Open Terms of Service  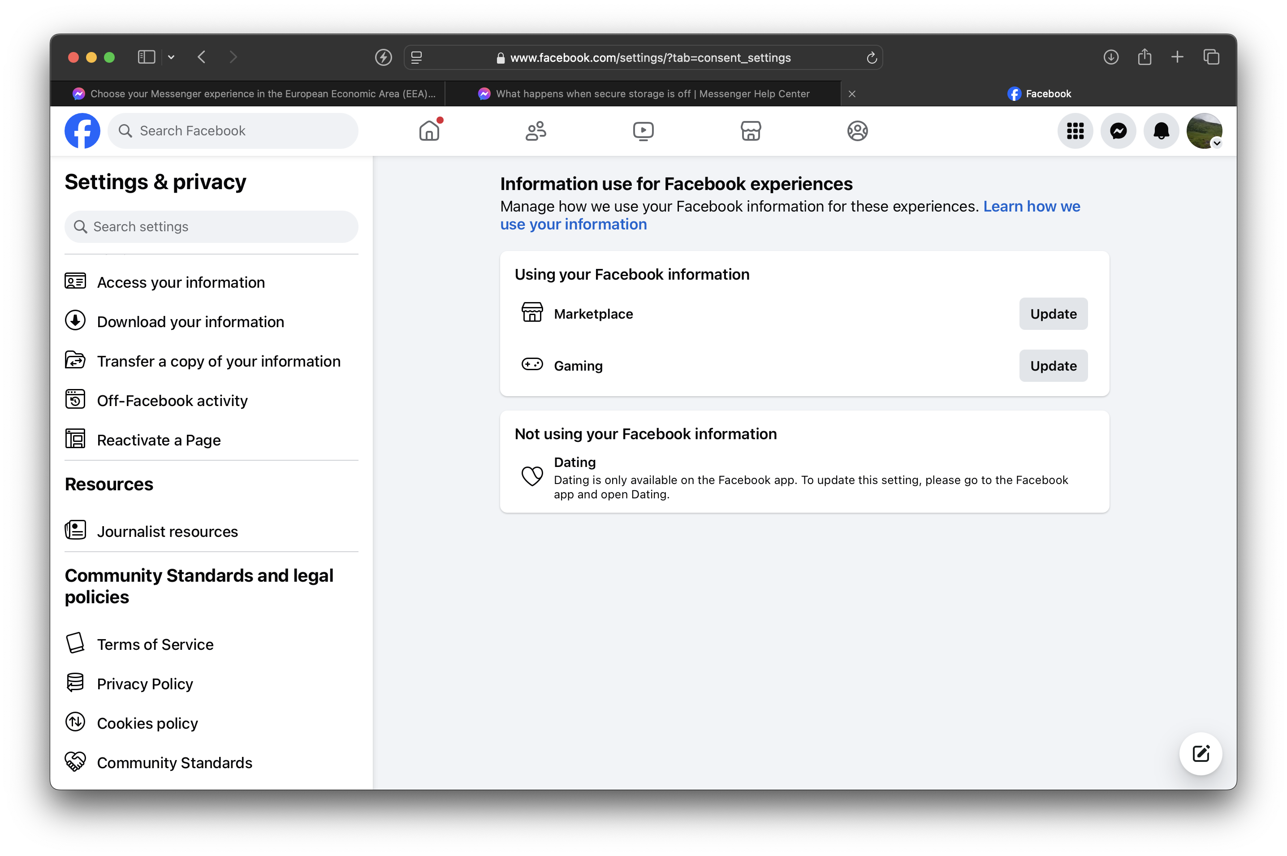click(x=211, y=644)
